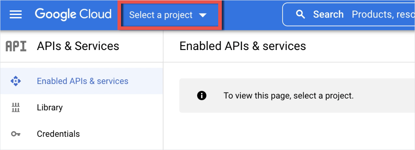Focus the Search products input field
The width and height of the screenshot is (415, 150).
pyautogui.click(x=349, y=14)
